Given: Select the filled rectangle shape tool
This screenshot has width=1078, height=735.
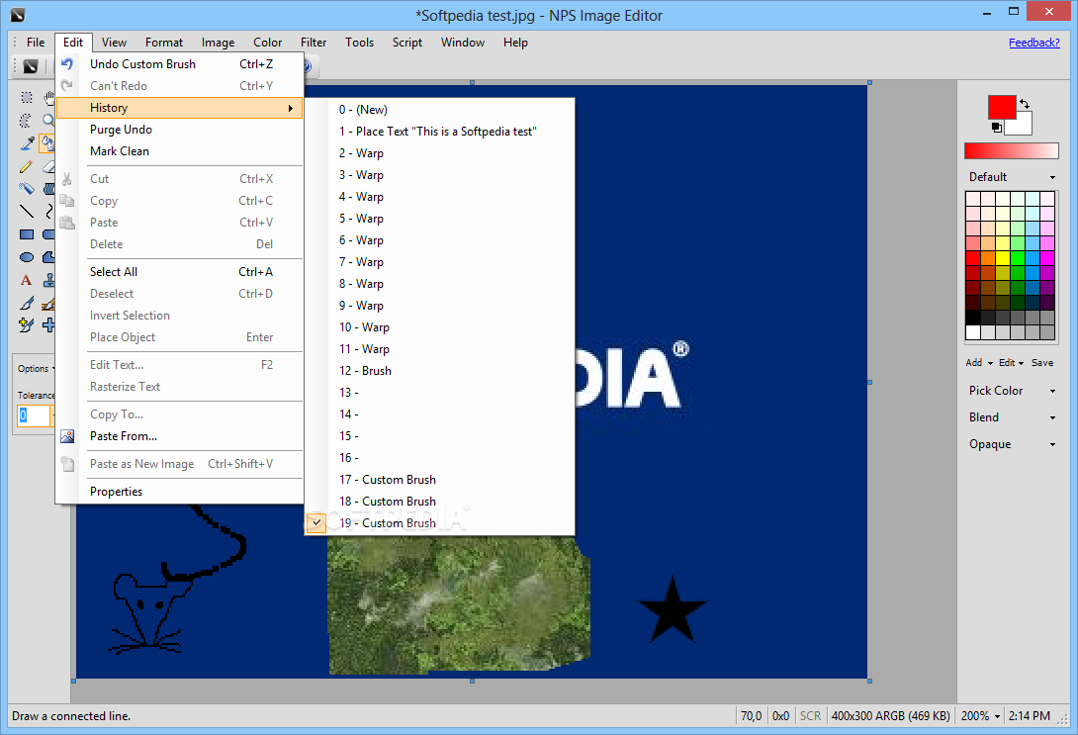Looking at the screenshot, I should (x=26, y=234).
